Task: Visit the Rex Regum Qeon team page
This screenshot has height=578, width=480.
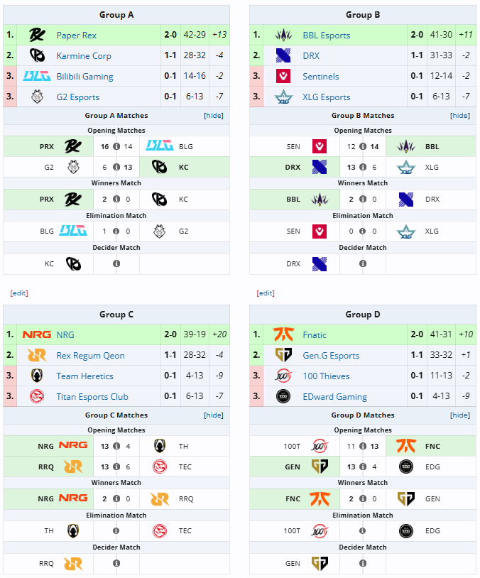Action: point(90,356)
